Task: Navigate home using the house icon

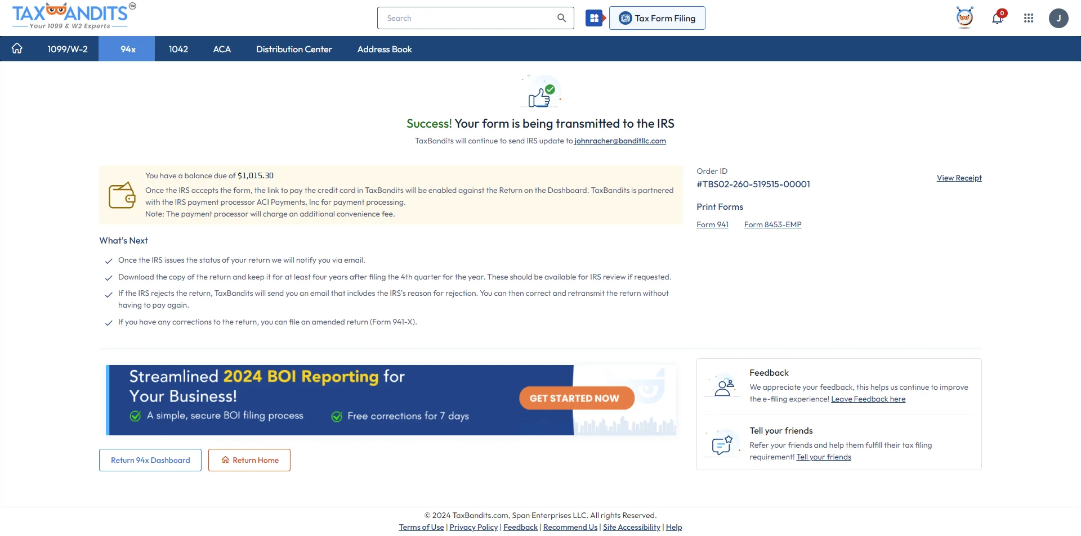Action: [x=17, y=48]
